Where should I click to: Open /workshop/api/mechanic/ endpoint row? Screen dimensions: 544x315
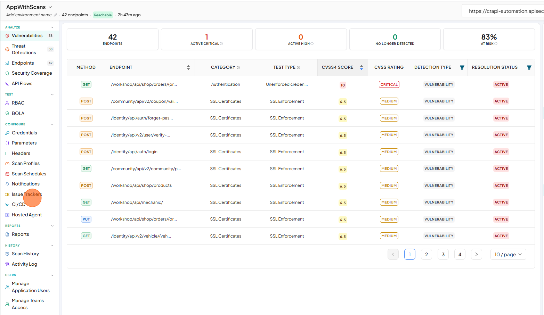click(x=301, y=202)
